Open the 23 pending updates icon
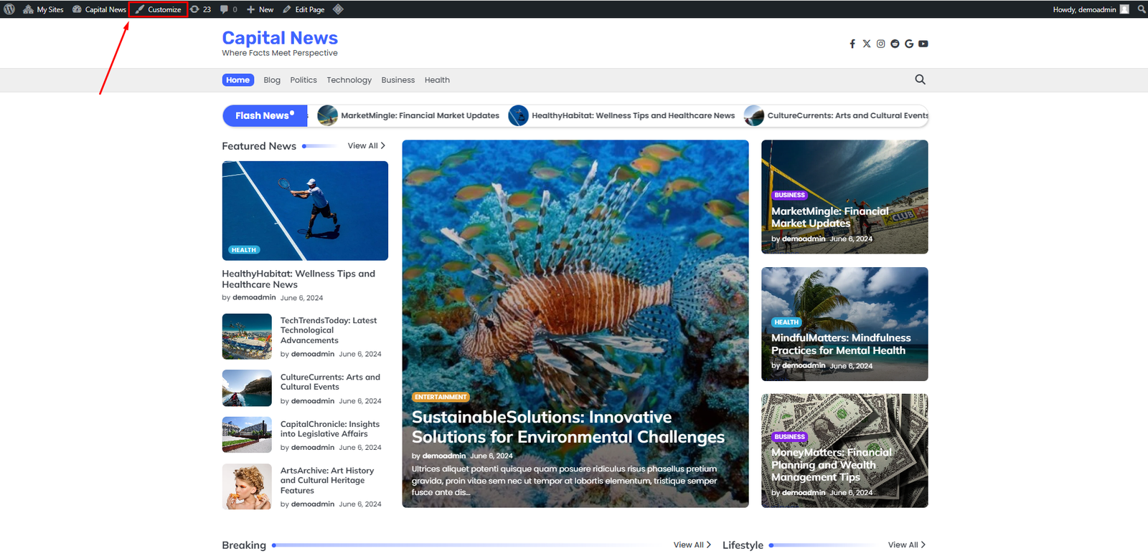1148x553 pixels. click(x=200, y=9)
